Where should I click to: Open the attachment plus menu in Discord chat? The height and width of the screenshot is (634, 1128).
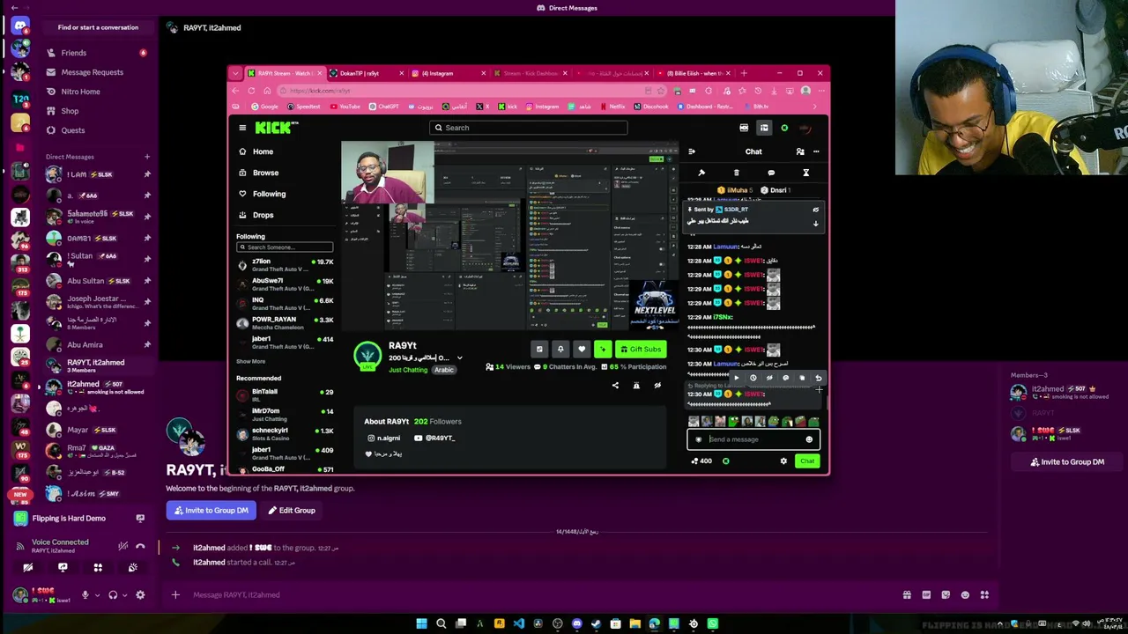175,595
